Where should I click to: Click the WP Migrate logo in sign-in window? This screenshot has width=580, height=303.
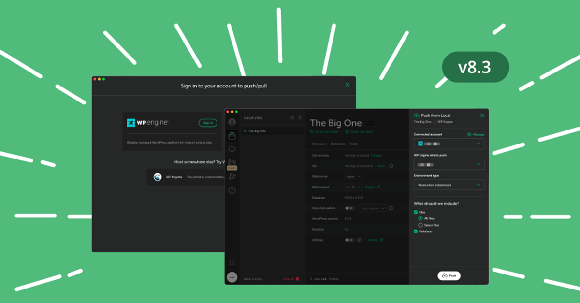[x=158, y=177]
